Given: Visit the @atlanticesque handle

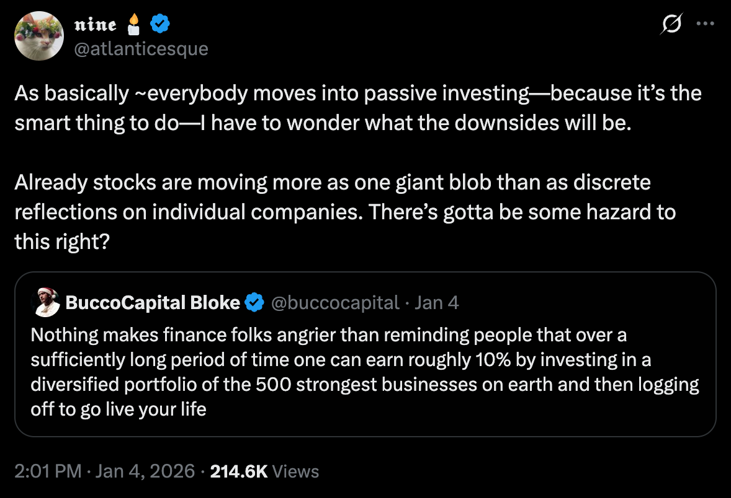Looking at the screenshot, I should tap(141, 48).
